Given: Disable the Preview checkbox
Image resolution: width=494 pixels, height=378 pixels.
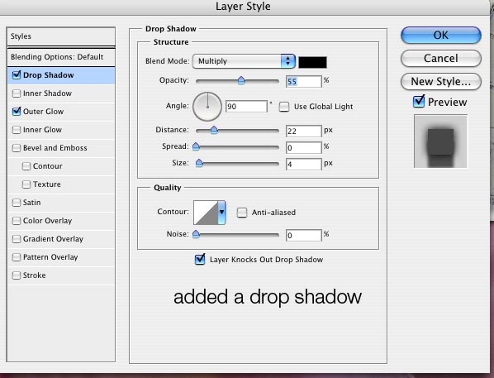Looking at the screenshot, I should pos(419,102).
